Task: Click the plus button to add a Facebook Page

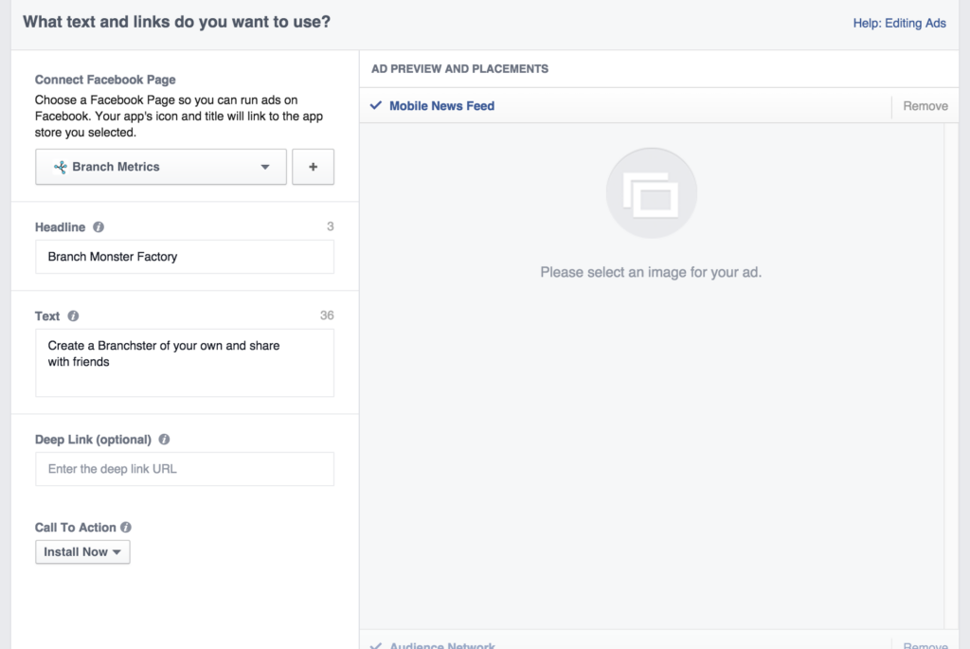Action: point(313,166)
